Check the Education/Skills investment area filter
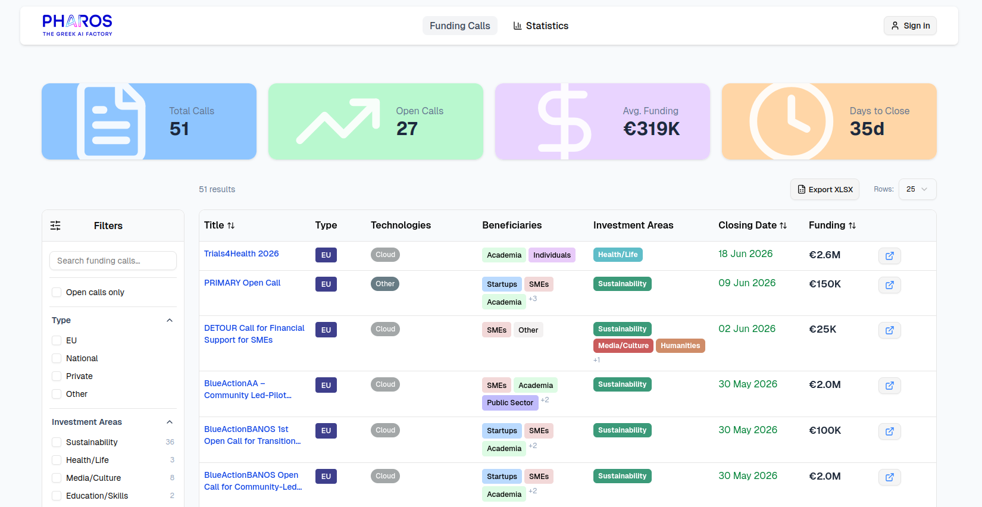 [57, 496]
